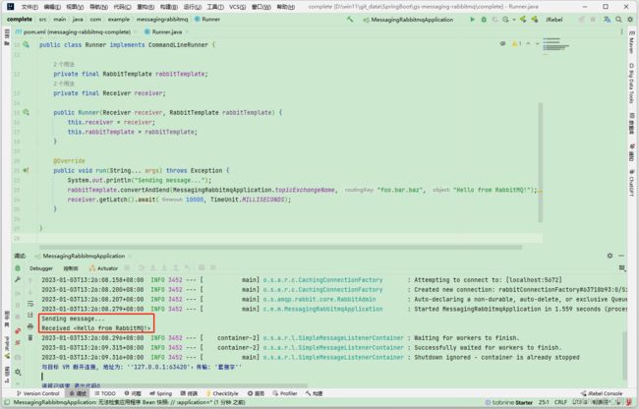This screenshot has height=409, width=639.
Task: Open CheckStyle tool window
Action: [222, 393]
